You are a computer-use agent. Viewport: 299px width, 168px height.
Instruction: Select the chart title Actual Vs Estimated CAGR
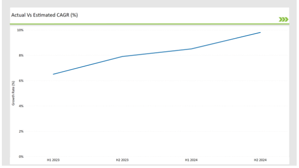45,15
